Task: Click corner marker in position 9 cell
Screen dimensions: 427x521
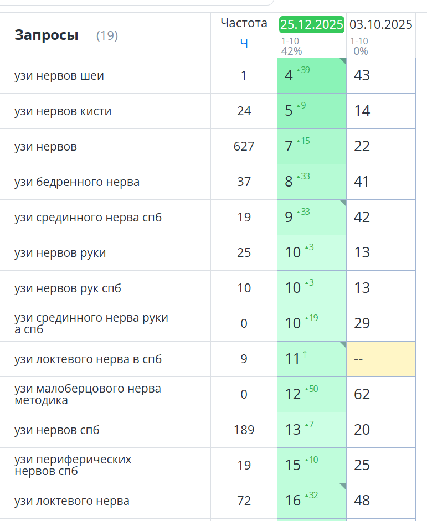Action: 343,203
